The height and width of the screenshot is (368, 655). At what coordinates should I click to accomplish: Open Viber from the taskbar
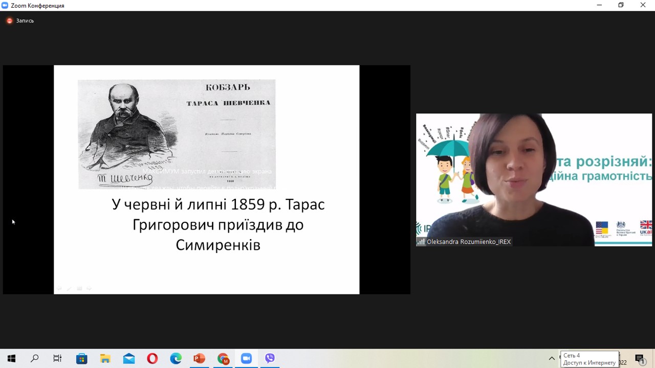point(270,359)
